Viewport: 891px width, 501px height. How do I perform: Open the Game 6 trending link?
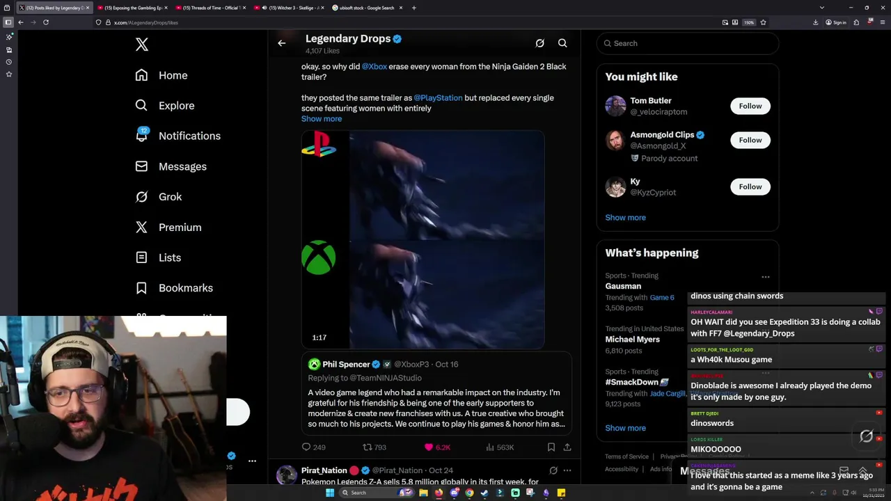click(x=662, y=298)
